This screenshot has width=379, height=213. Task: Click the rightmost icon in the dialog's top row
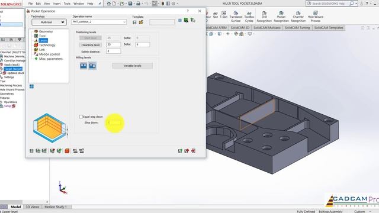click(x=192, y=20)
